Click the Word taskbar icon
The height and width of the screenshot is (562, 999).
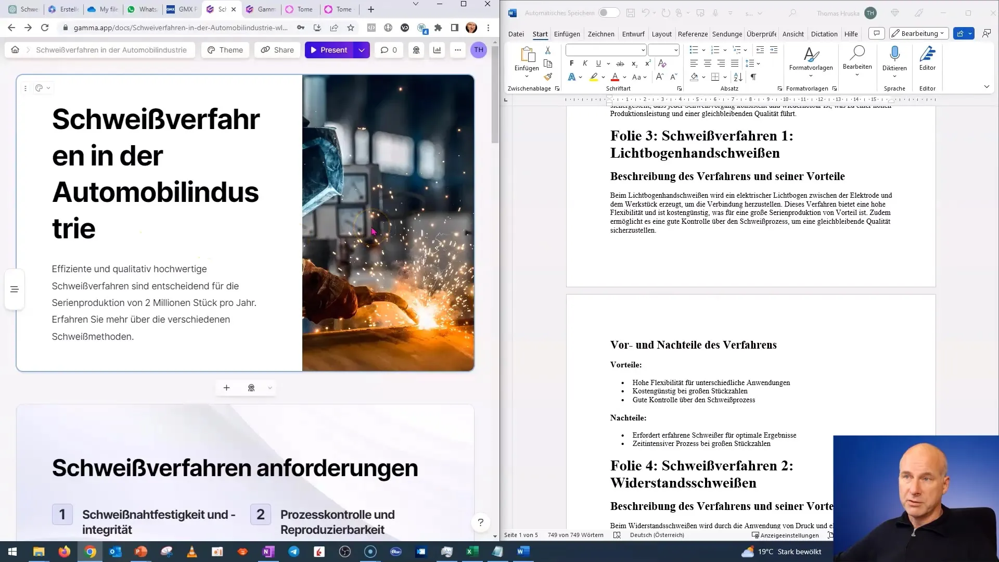[x=523, y=551]
